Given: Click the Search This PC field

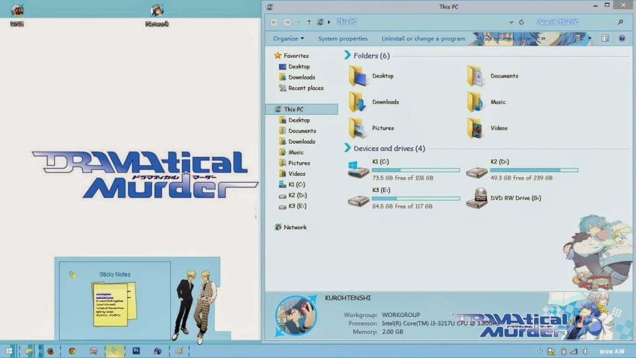Looking at the screenshot, I should [x=571, y=22].
